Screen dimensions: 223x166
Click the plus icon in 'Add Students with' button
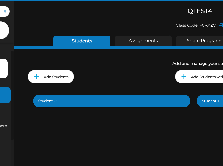(x=184, y=77)
